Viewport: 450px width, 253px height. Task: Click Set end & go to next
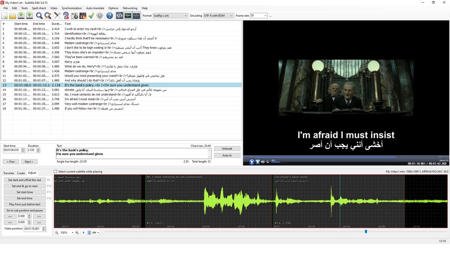[x=25, y=186]
